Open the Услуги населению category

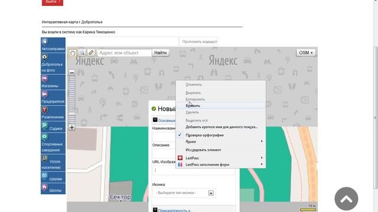click(53, 163)
